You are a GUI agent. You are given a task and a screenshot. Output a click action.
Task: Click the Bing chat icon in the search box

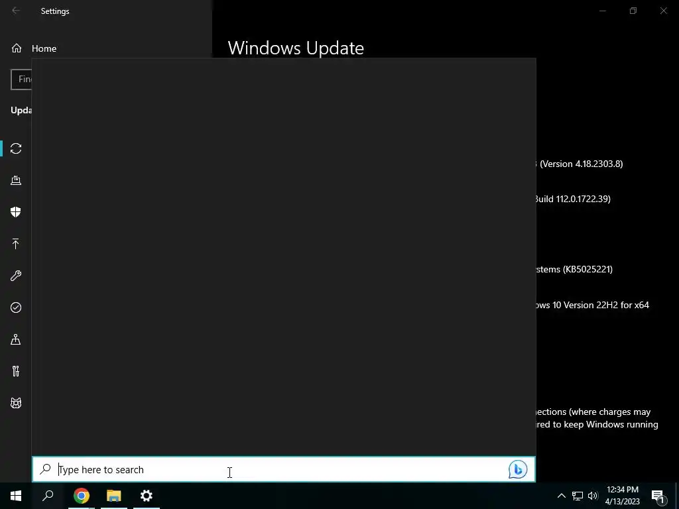(518, 470)
